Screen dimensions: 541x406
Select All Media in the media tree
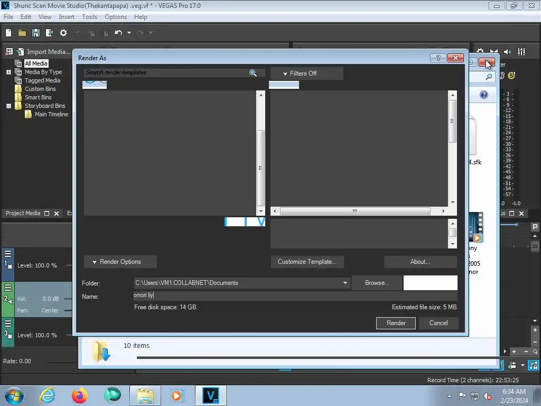[x=36, y=63]
